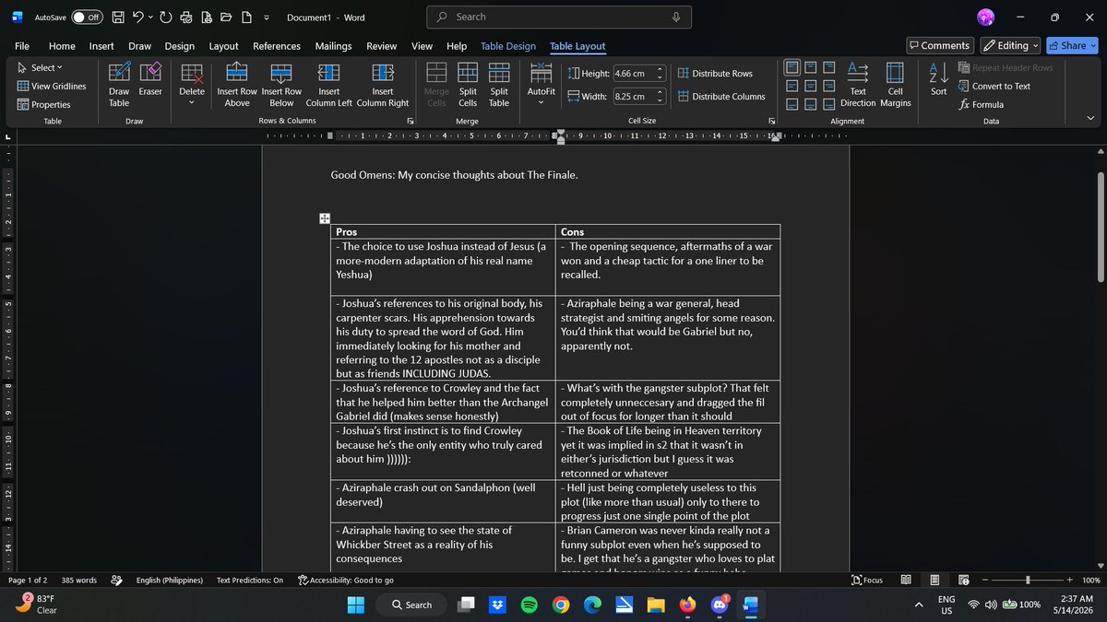The image size is (1107, 622).
Task: Click the Width input field
Action: tap(633, 96)
